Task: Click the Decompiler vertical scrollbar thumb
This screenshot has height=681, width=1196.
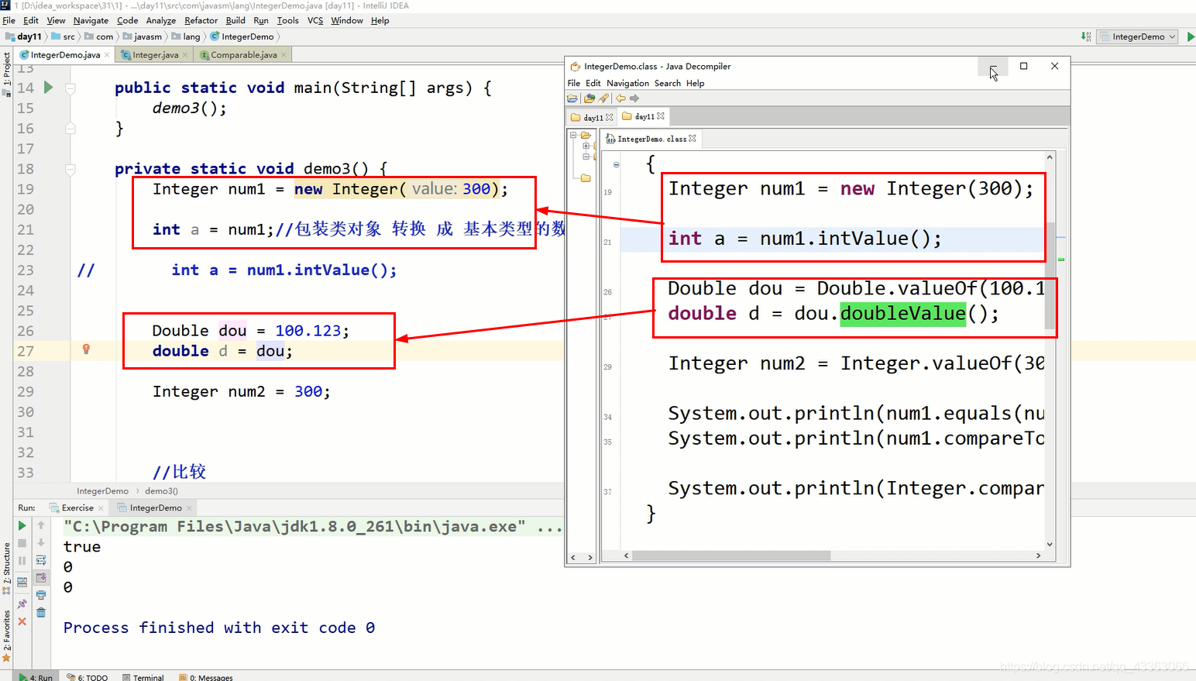Action: [1050, 276]
